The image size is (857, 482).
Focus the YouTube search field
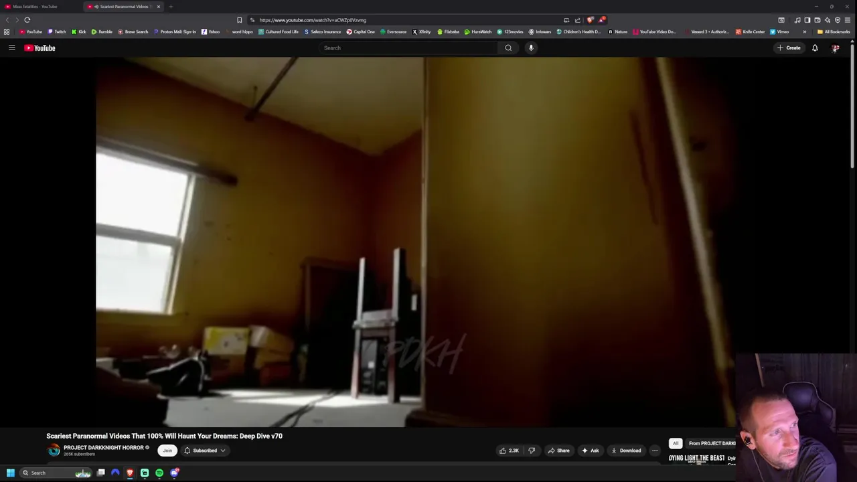tap(408, 48)
